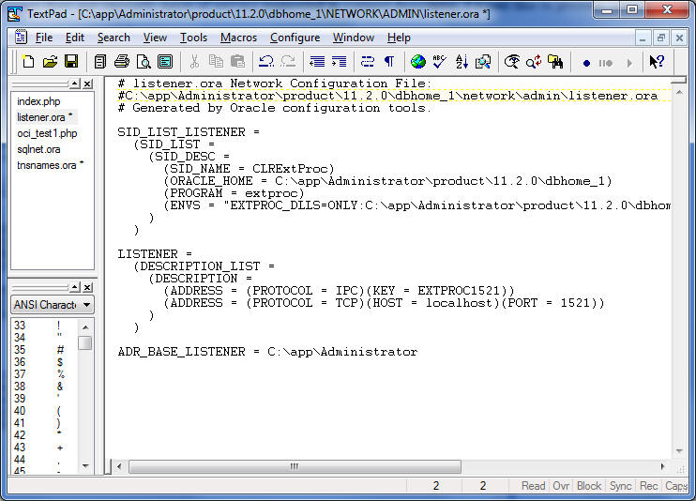Open the Help menu
Viewport: 696px width, 501px height.
point(399,38)
